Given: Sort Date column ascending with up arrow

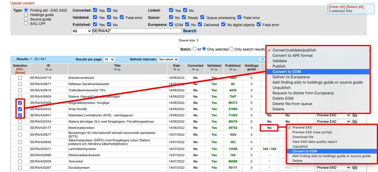Looking at the screenshot, I should pos(178,69).
